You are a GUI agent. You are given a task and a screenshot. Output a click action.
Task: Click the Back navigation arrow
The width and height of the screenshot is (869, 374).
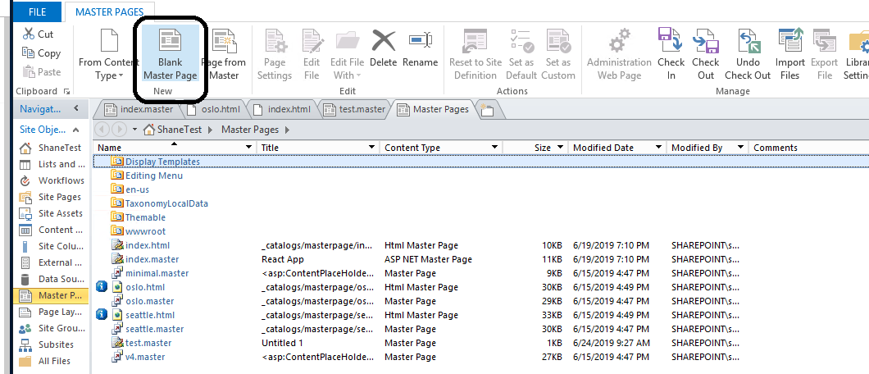(102, 130)
